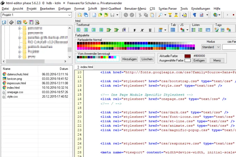
Task: Click the first yellow ID marker icon
Action: pyautogui.click(x=170, y=15)
